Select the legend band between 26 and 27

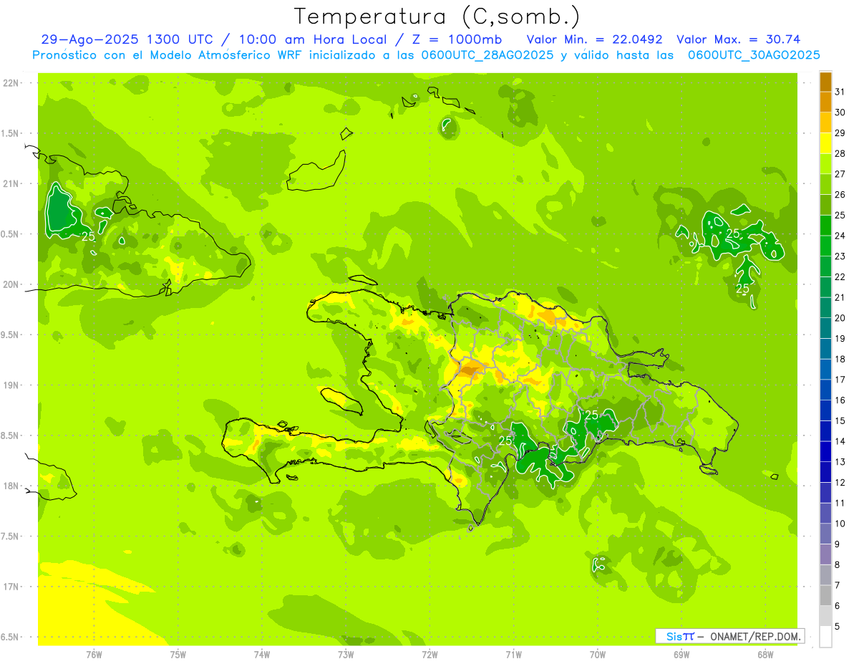click(x=825, y=184)
